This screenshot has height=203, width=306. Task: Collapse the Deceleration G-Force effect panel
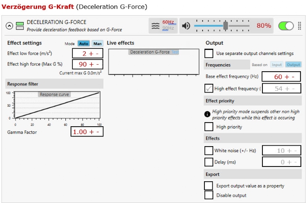9,26
